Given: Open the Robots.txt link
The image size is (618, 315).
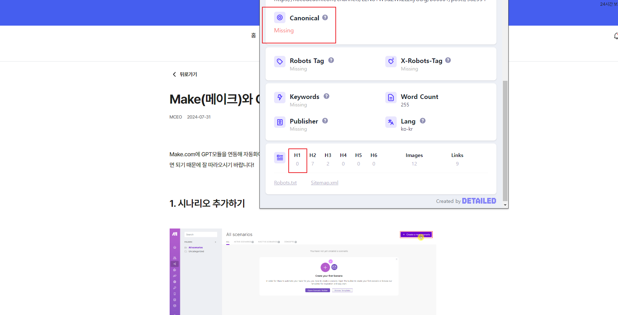Looking at the screenshot, I should [285, 183].
